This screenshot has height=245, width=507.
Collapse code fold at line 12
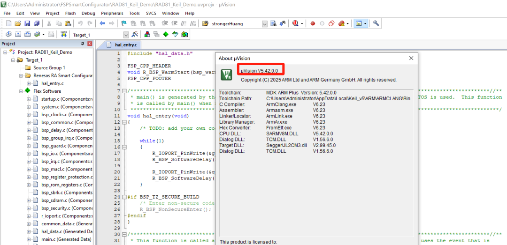(x=124, y=122)
